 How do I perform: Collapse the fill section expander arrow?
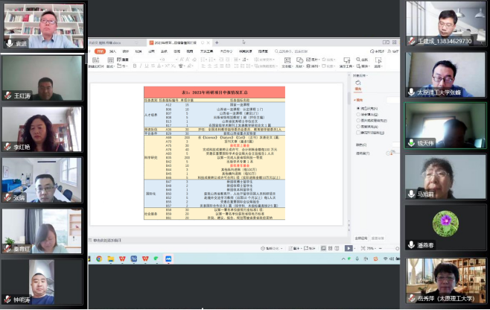[354, 98]
